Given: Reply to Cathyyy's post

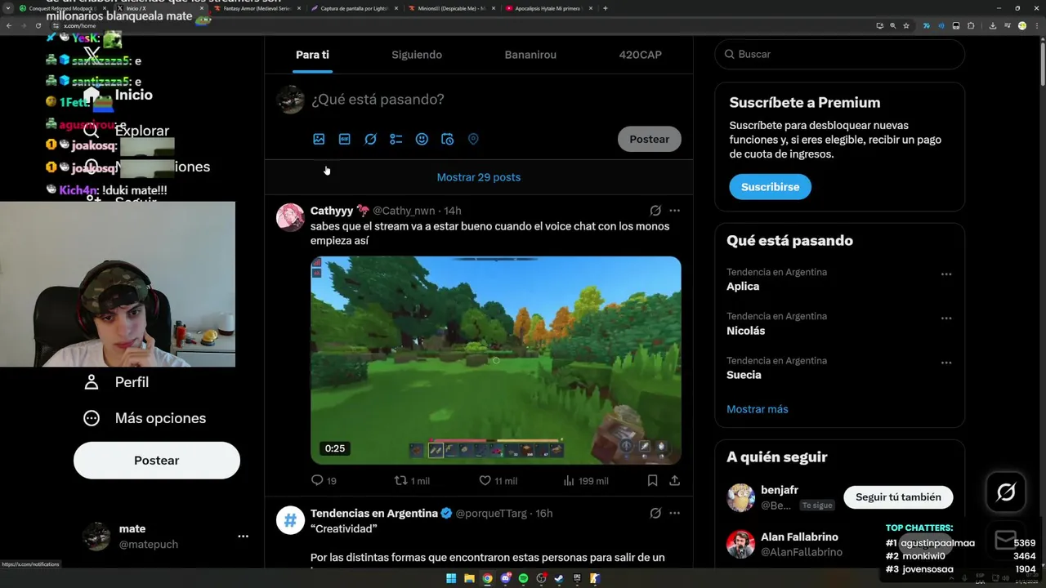Looking at the screenshot, I should pyautogui.click(x=318, y=480).
